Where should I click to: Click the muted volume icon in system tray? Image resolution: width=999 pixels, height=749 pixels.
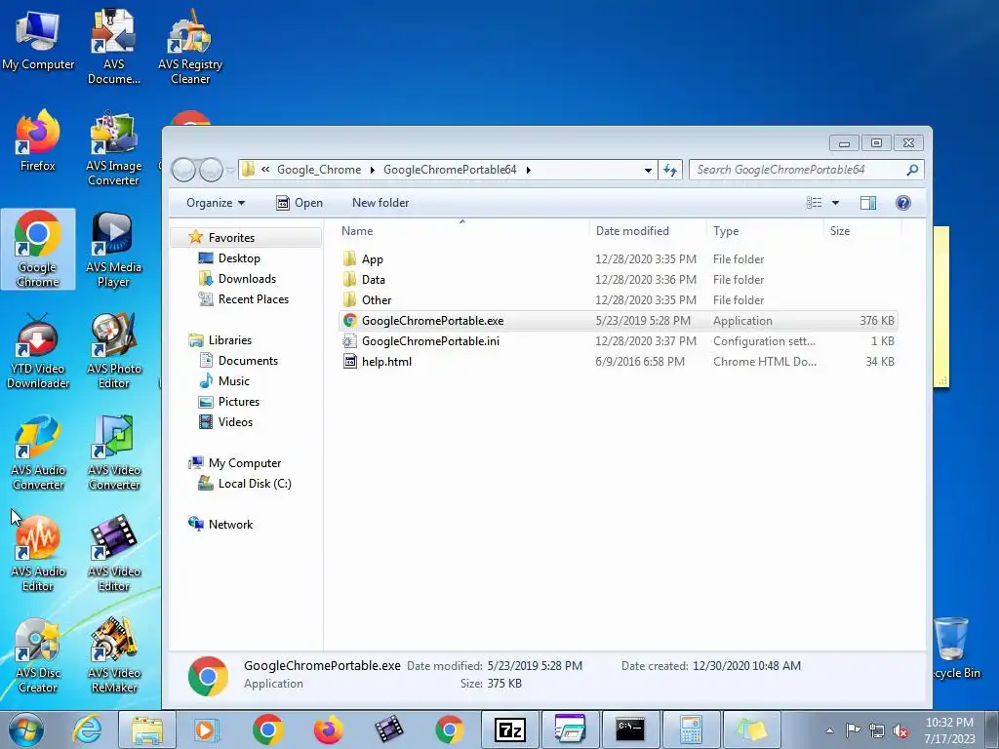[x=900, y=730]
